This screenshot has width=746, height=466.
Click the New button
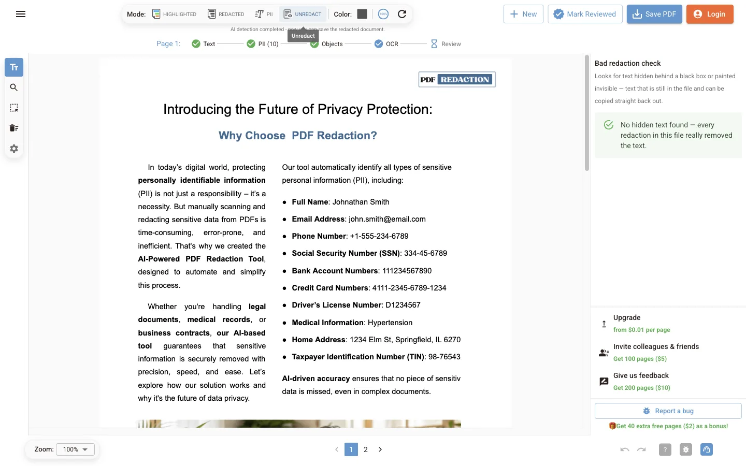[x=523, y=14]
